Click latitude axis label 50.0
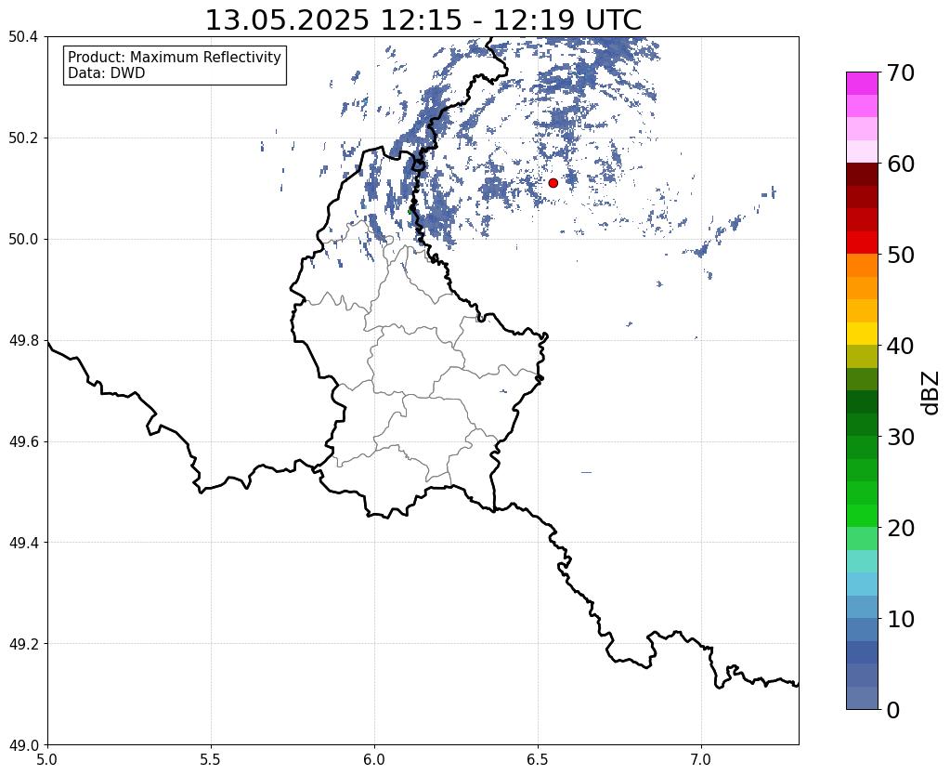Image resolution: width=950 pixels, height=775 pixels. [x=23, y=240]
